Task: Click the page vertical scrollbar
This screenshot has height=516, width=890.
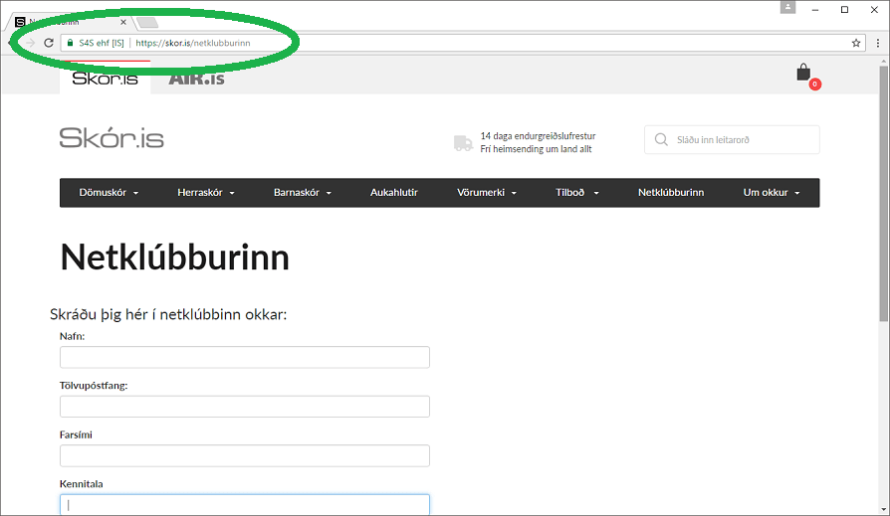Action: point(884,193)
